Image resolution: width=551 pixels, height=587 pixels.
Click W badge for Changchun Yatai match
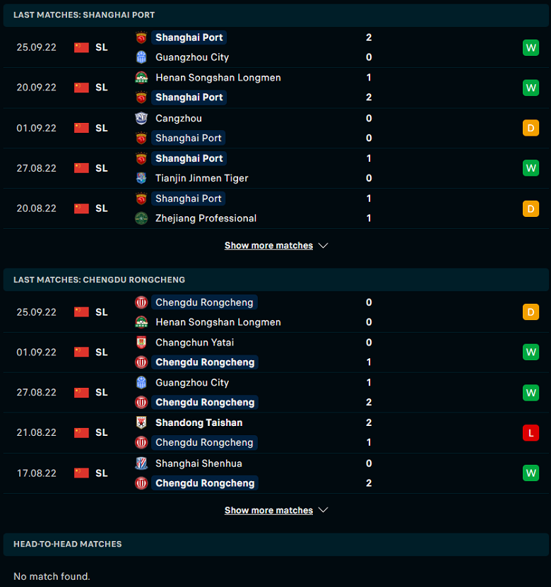click(531, 352)
